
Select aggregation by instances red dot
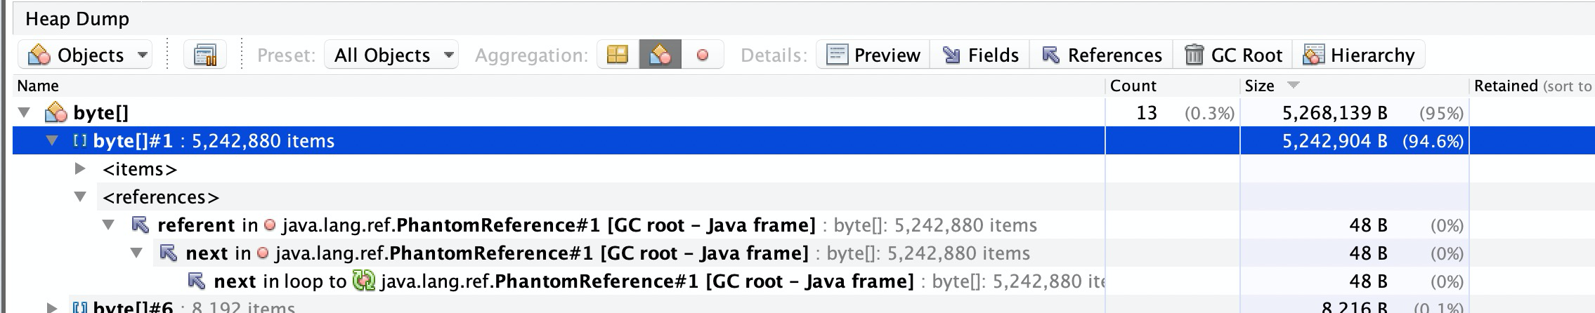coord(702,55)
